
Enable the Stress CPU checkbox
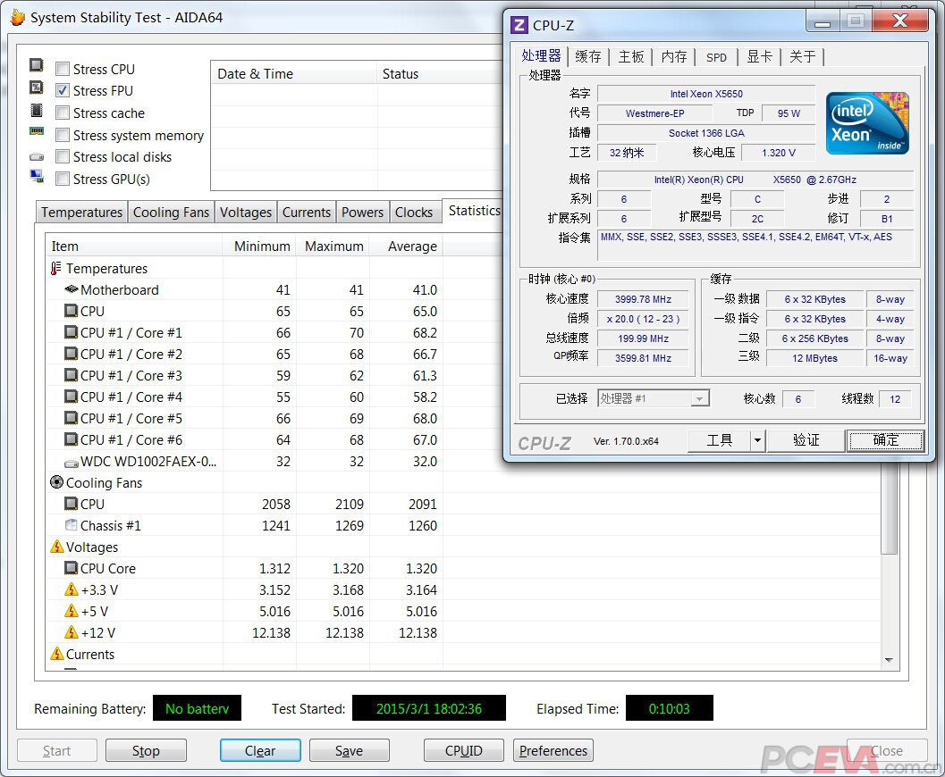[x=63, y=70]
